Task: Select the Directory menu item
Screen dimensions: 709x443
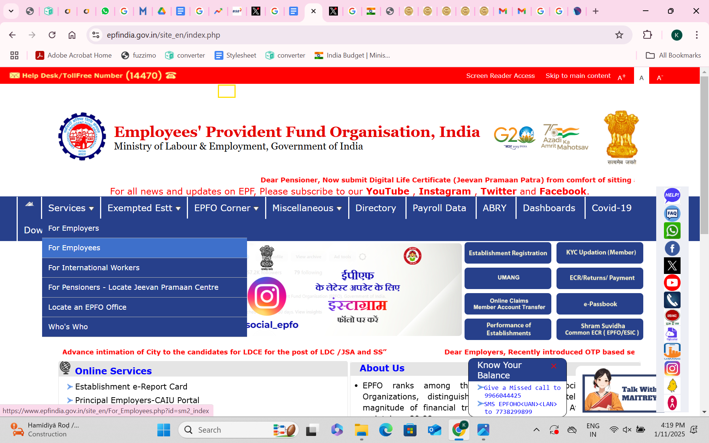Action: [375, 208]
